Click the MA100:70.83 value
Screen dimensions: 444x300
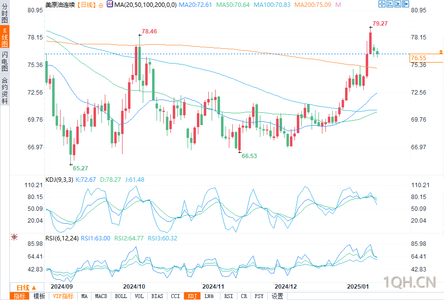tap(272, 5)
